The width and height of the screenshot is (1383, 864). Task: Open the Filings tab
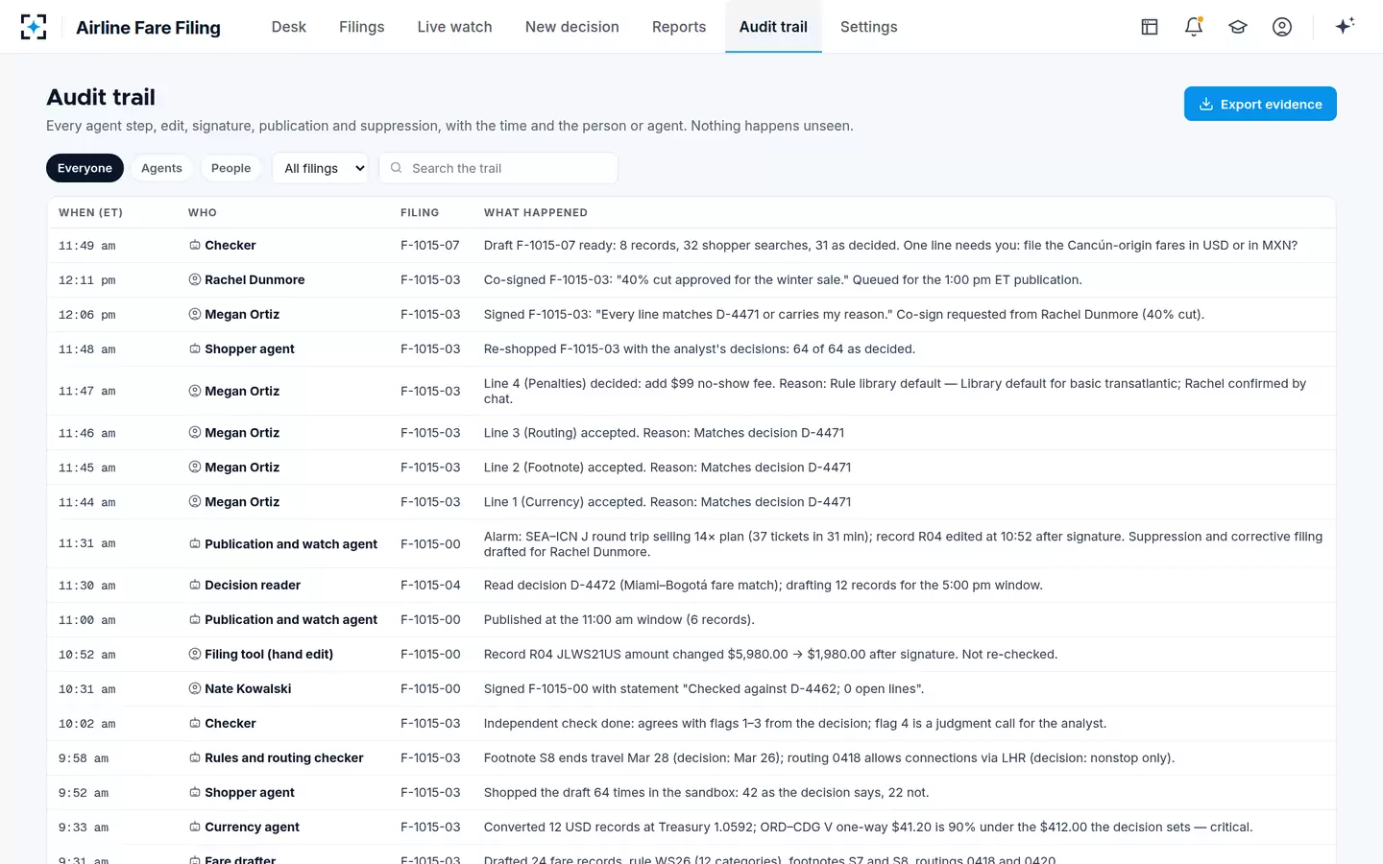click(362, 27)
